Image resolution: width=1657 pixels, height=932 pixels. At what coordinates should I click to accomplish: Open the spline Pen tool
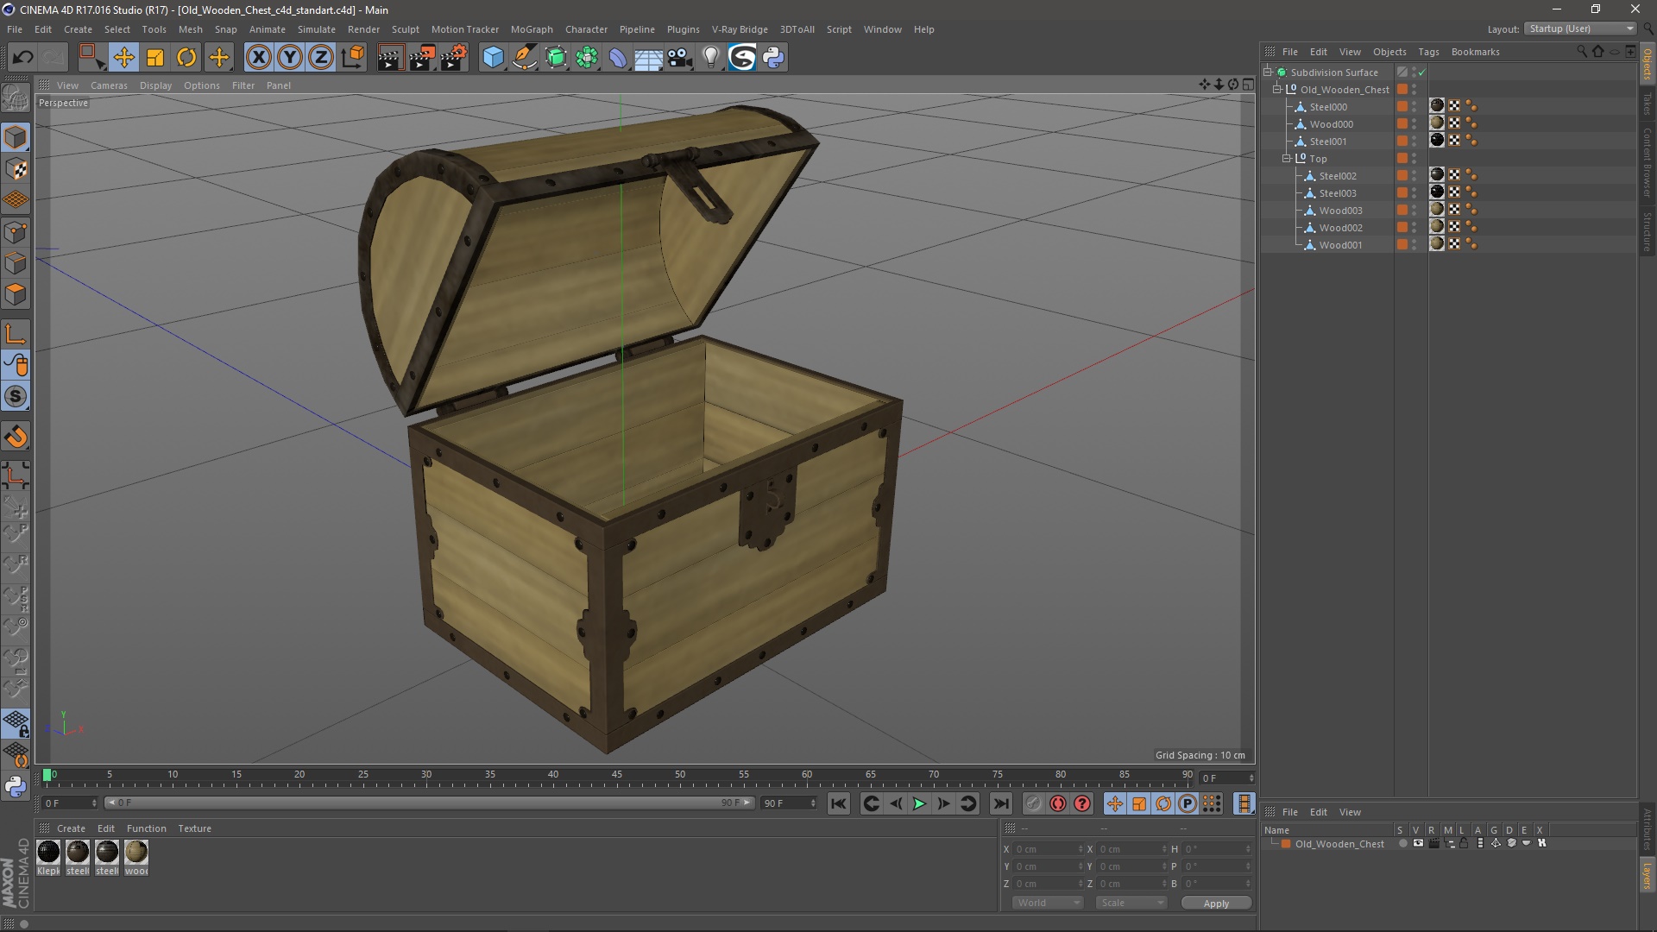click(524, 57)
